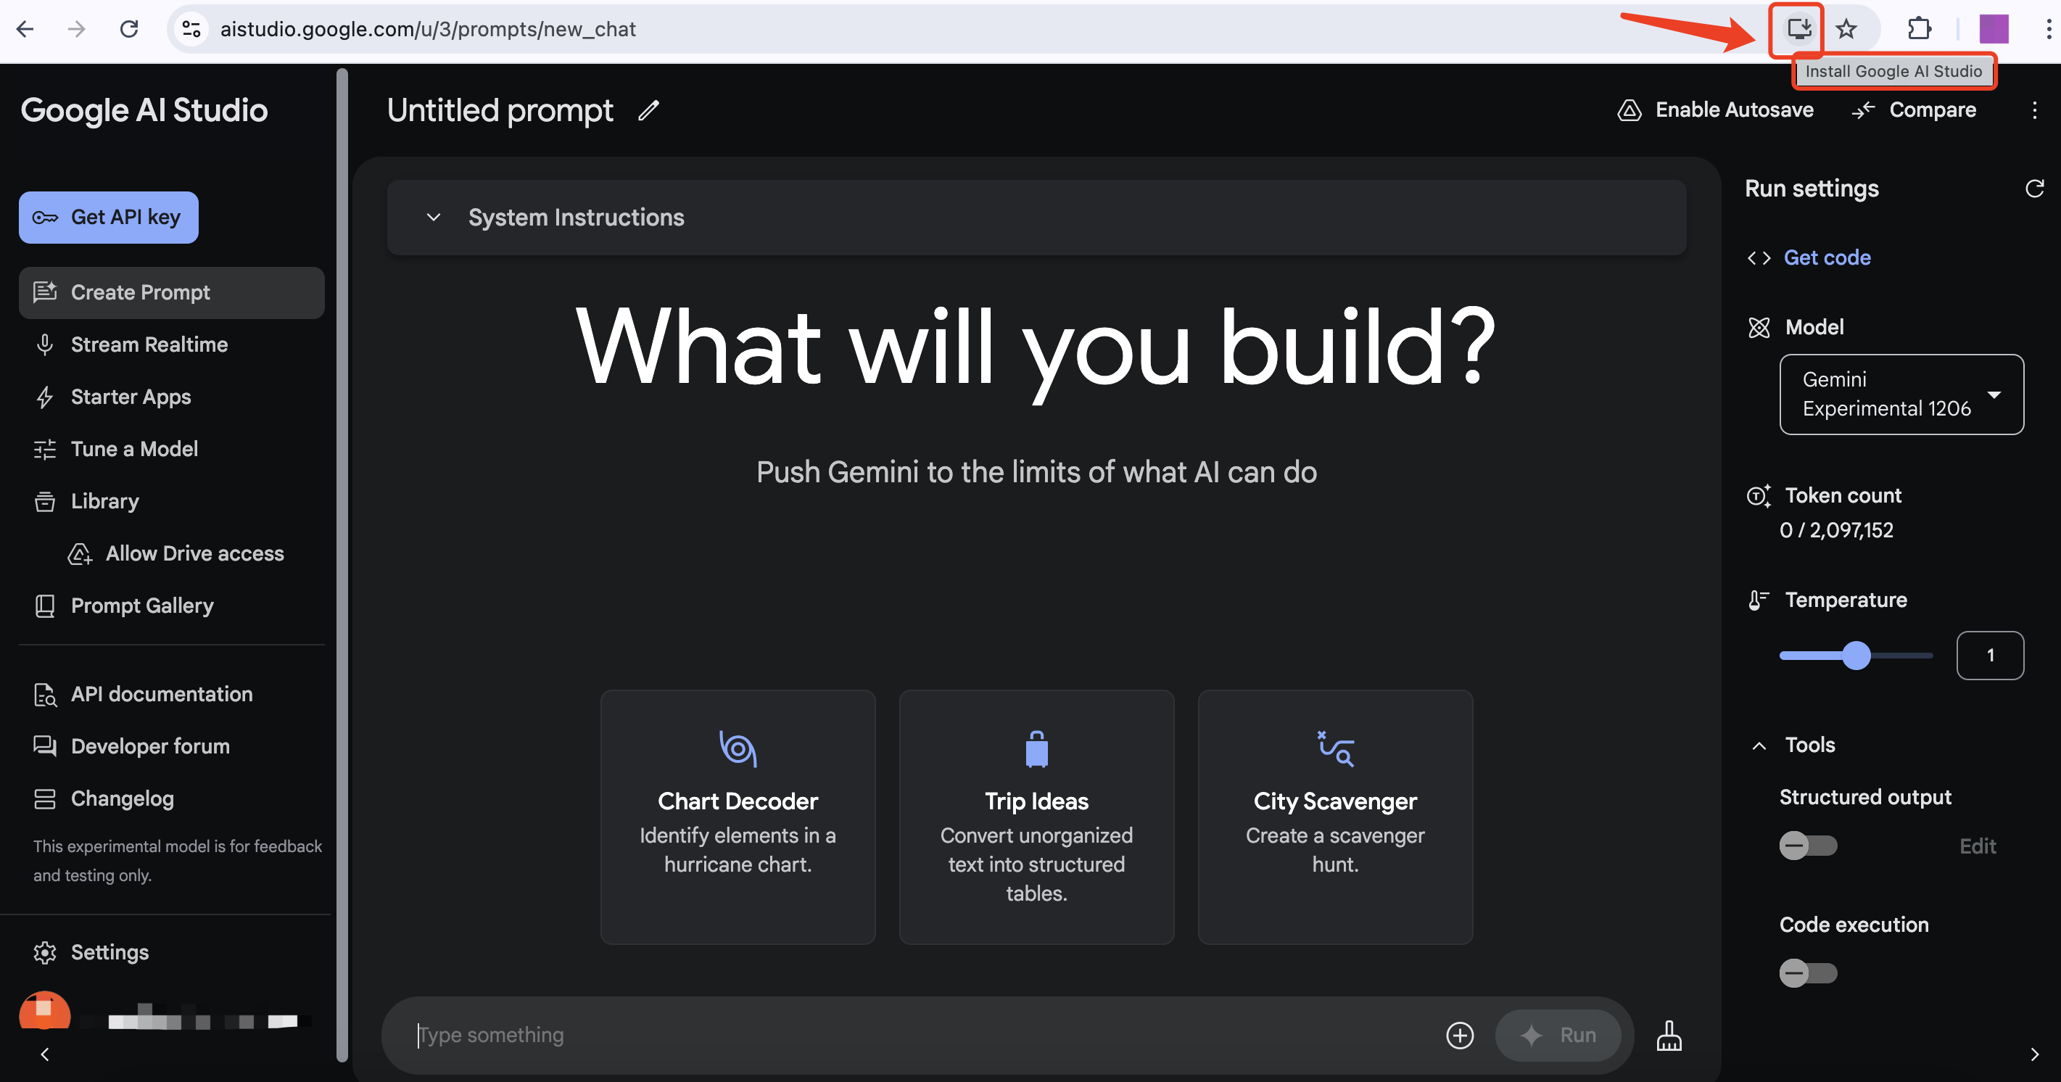Bookmark page with the star icon

coord(1846,30)
